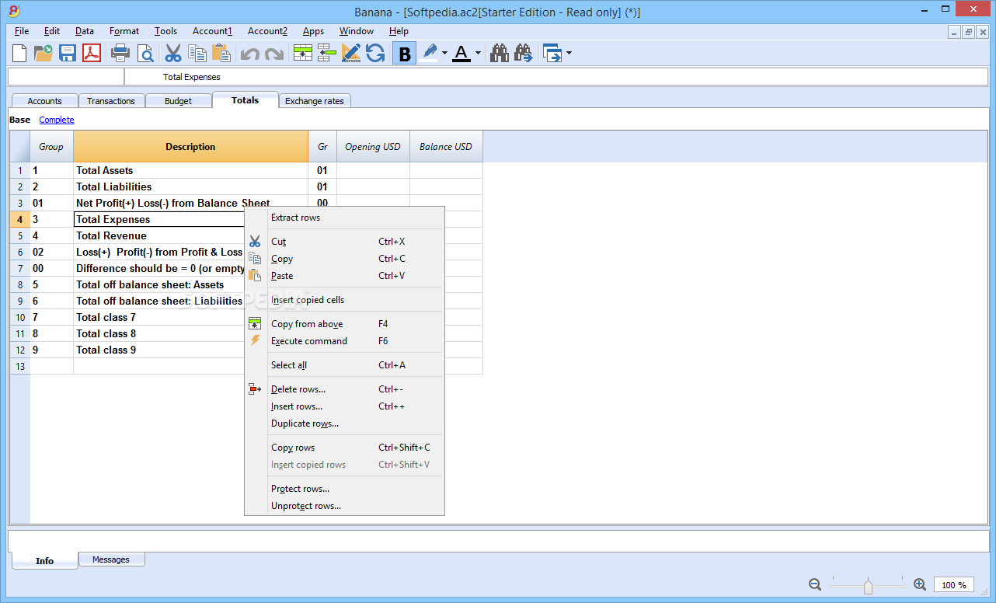The width and height of the screenshot is (996, 603).
Task: Print the document with the printer icon
Action: coord(120,53)
